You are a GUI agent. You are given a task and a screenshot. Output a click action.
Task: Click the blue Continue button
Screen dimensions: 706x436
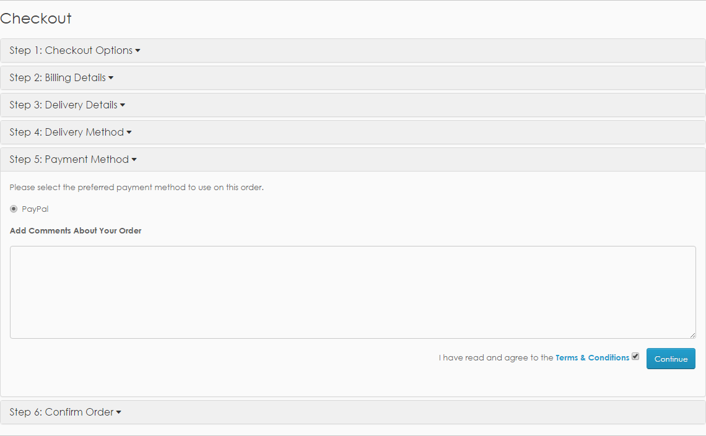tap(671, 359)
